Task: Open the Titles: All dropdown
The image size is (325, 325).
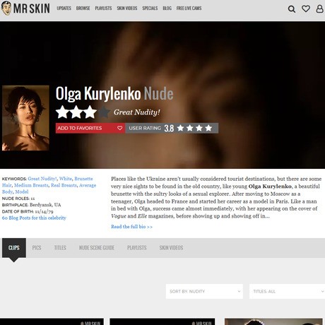Action: [287, 291]
